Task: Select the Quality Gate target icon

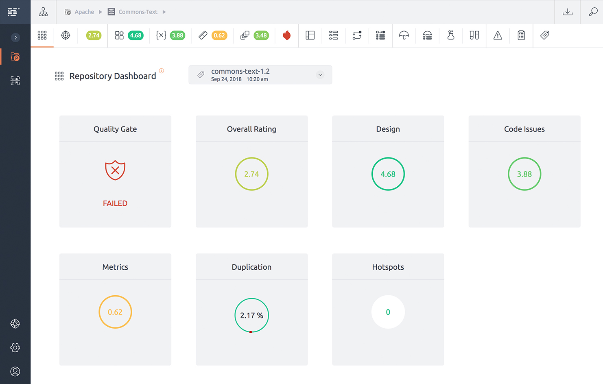Action: pyautogui.click(x=66, y=35)
